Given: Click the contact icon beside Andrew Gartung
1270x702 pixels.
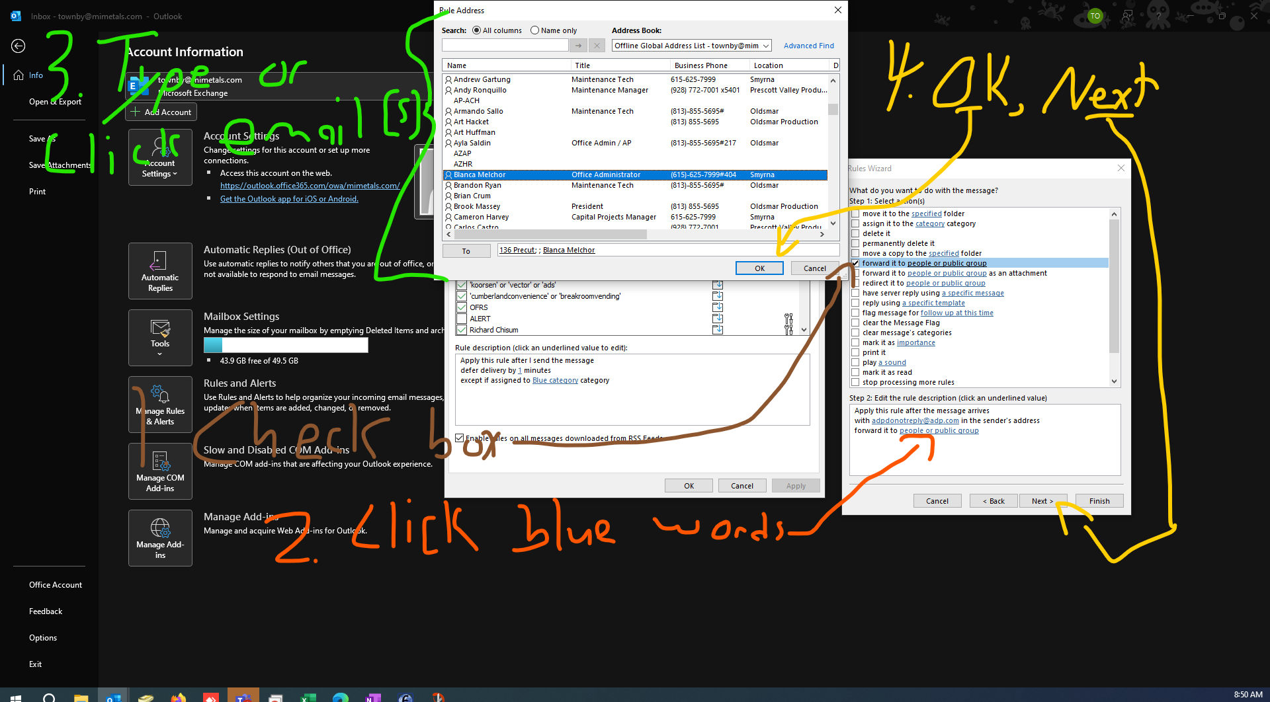Looking at the screenshot, I should click(x=448, y=79).
